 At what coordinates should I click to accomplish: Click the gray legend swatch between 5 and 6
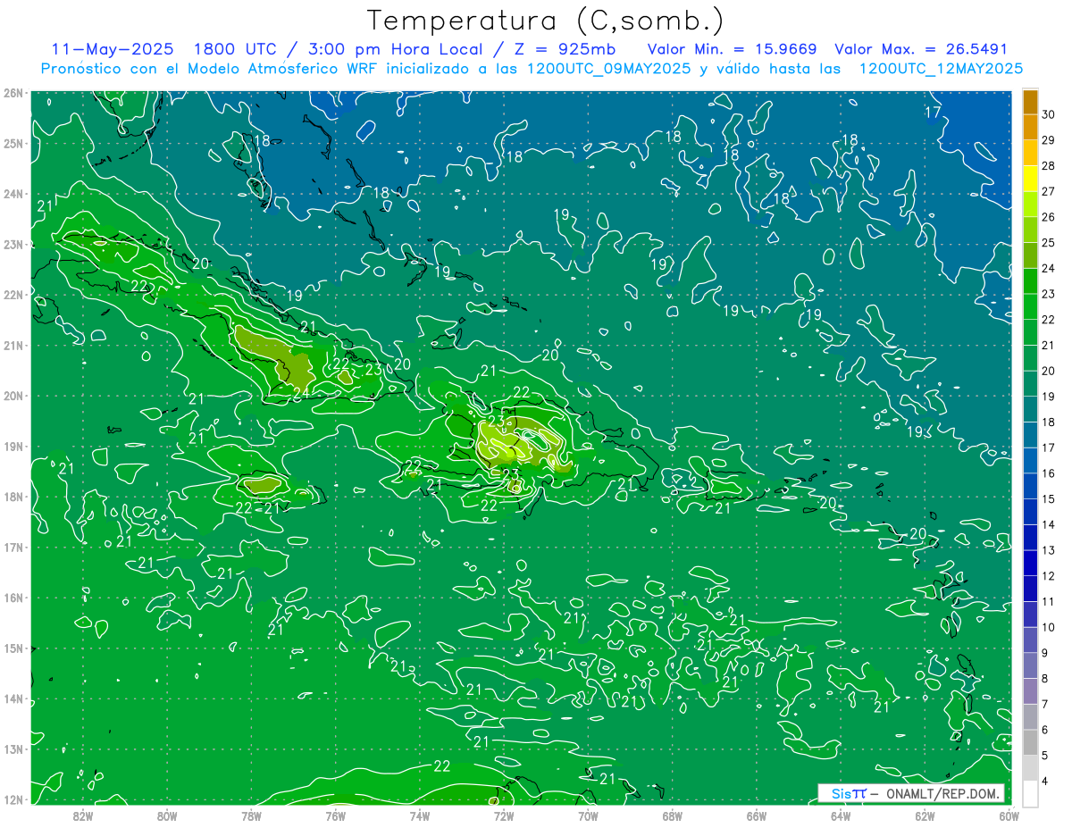[x=1030, y=742]
